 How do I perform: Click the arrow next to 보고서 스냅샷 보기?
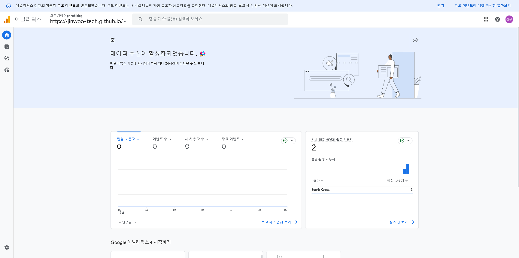pyautogui.click(x=296, y=222)
